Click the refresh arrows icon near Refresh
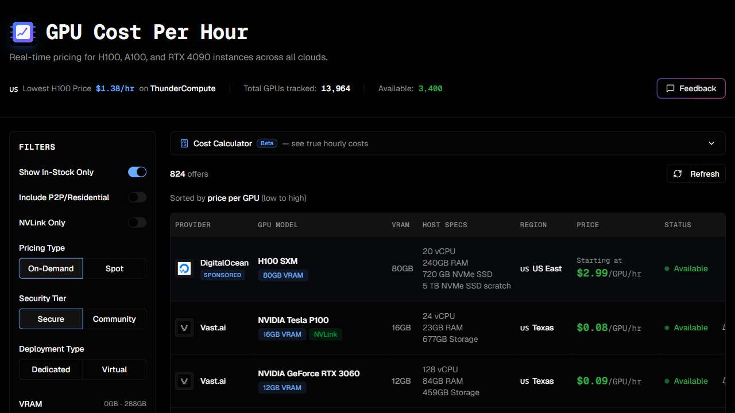Image resolution: width=735 pixels, height=413 pixels. pos(678,173)
